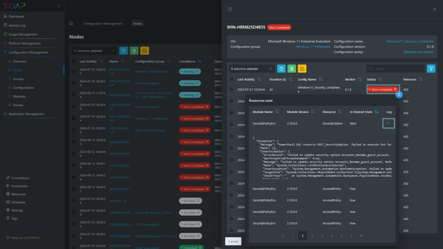
Task: Close the Resources used popup
Action: tap(399, 95)
